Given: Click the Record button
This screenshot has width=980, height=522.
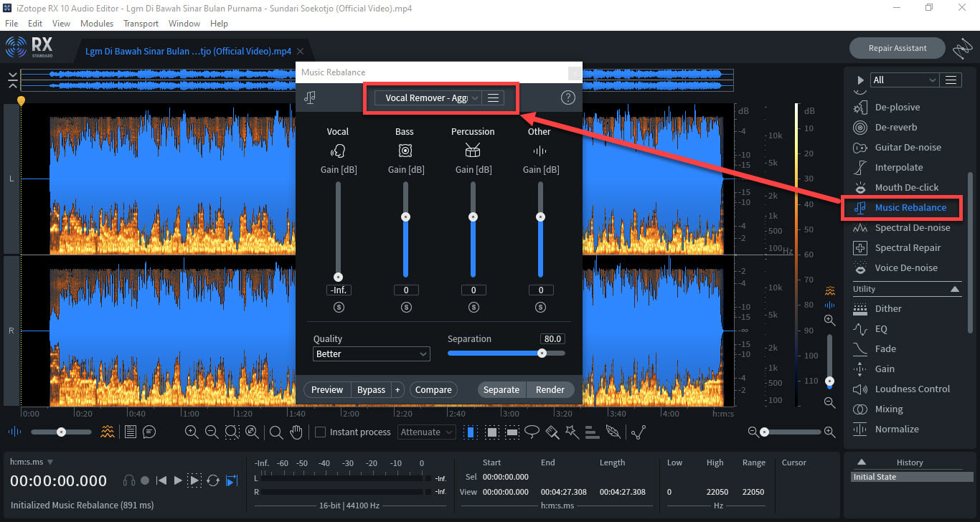Looking at the screenshot, I should 145,480.
